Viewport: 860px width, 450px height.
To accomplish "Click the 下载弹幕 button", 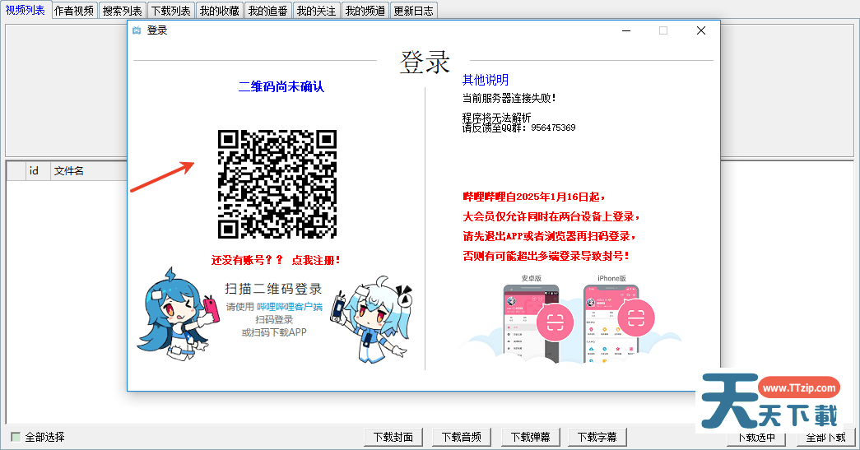I will click(x=530, y=437).
